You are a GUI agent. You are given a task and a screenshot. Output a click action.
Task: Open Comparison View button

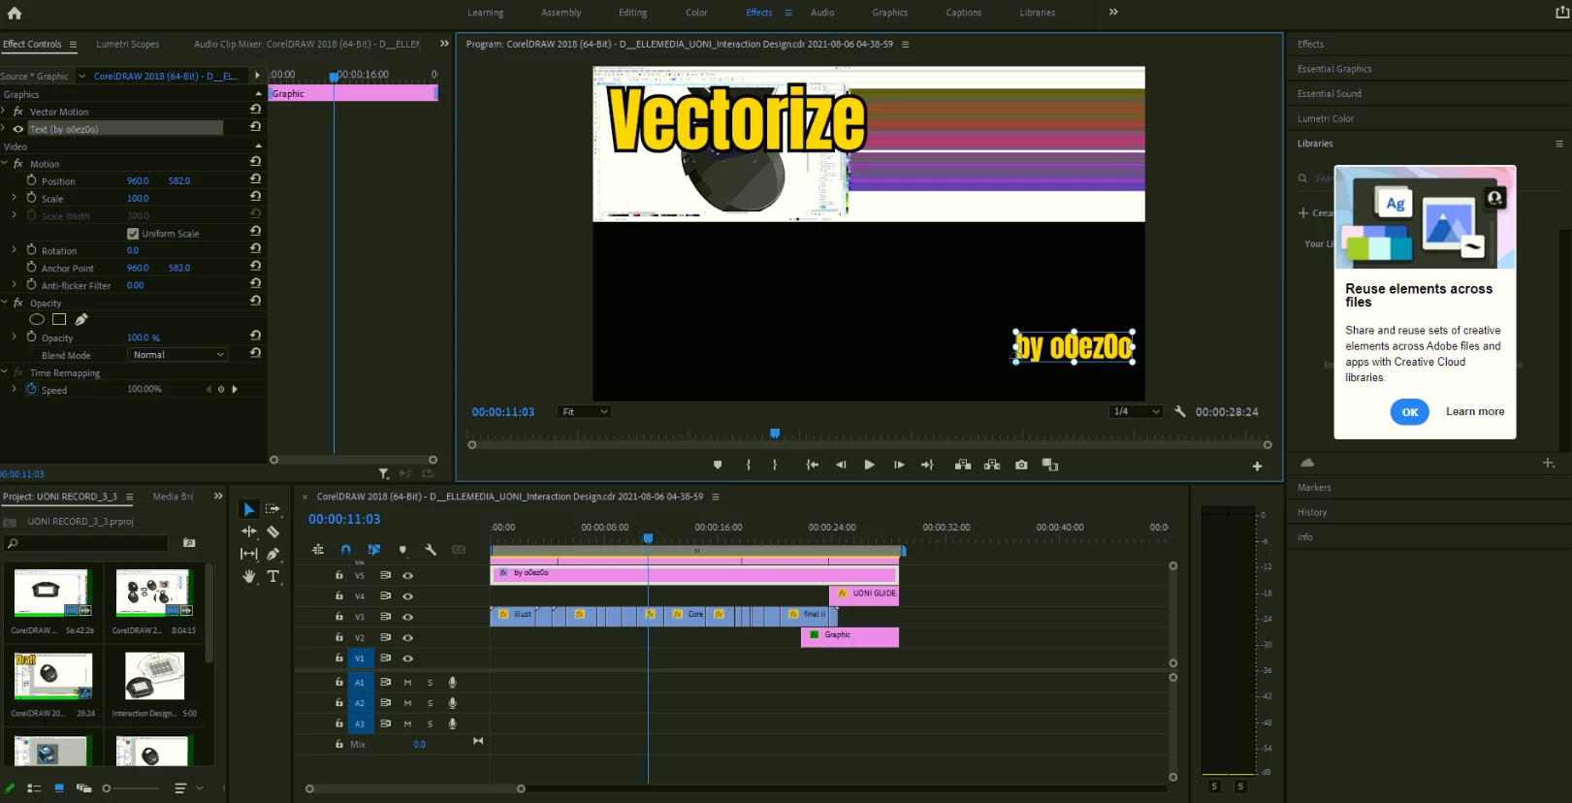click(x=1050, y=465)
